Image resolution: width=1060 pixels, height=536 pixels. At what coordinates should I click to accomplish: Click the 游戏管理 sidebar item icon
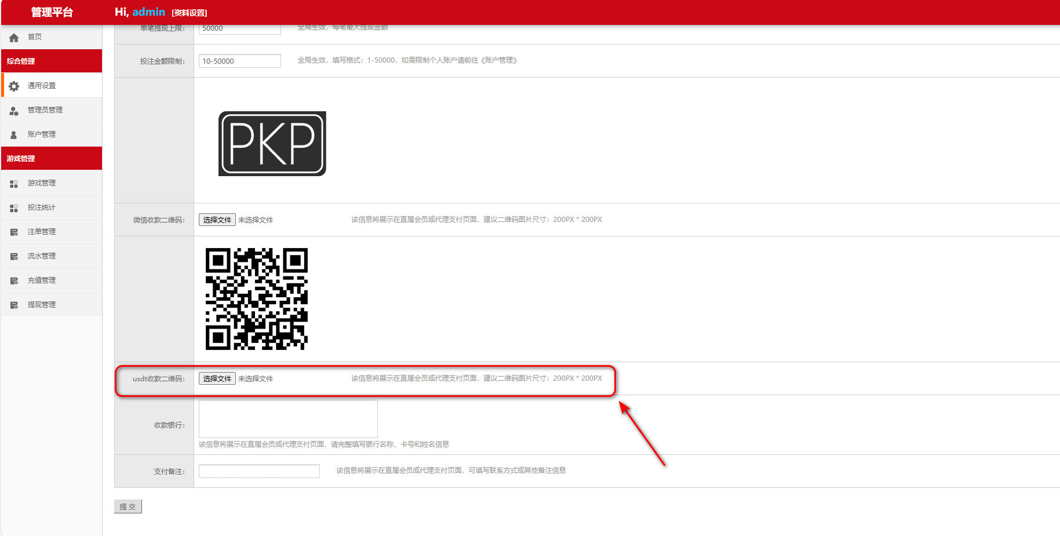(x=14, y=183)
